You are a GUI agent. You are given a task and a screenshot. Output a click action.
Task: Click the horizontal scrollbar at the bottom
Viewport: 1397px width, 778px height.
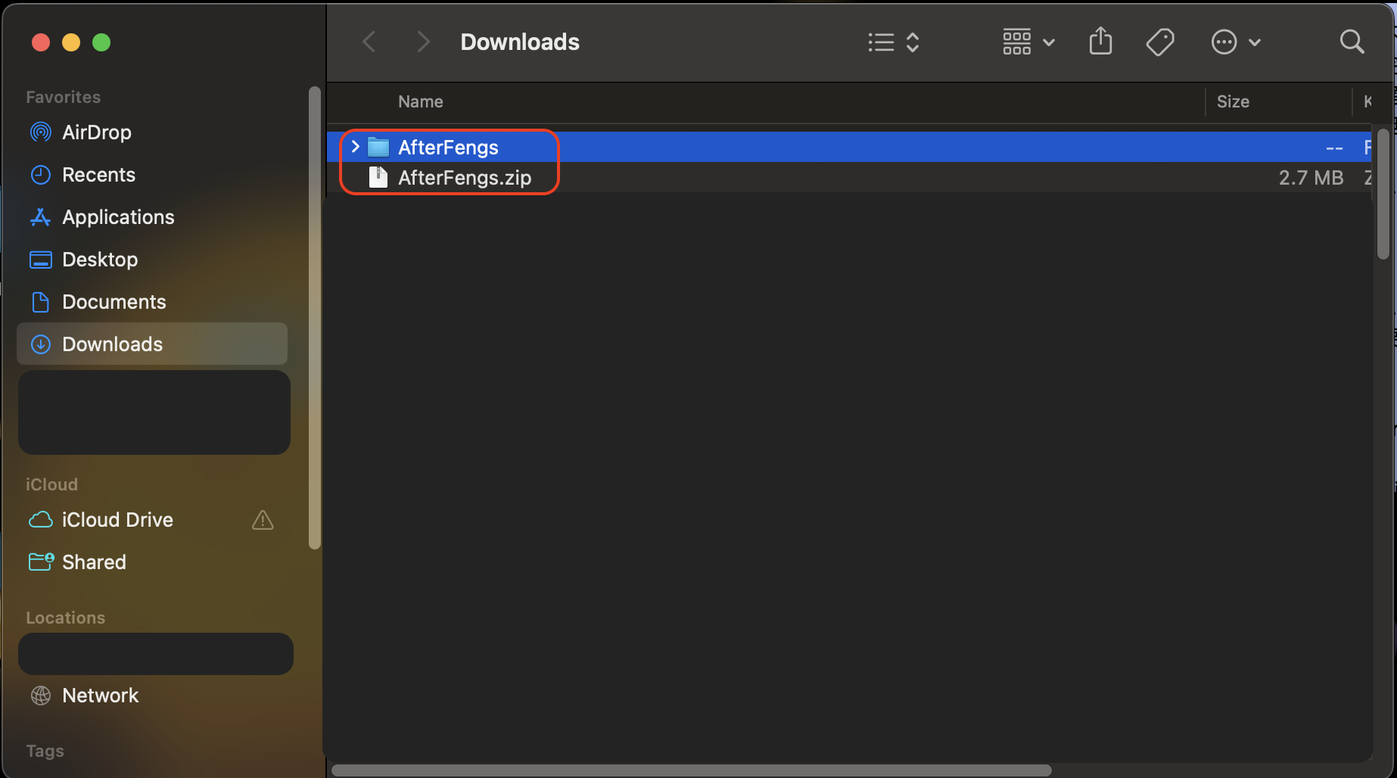[691, 770]
